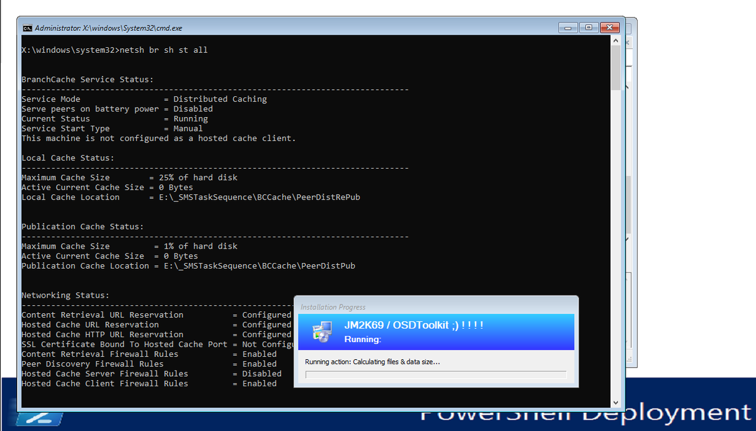
Task: Select the "netsh br sh st all" command text
Action: tap(164, 50)
